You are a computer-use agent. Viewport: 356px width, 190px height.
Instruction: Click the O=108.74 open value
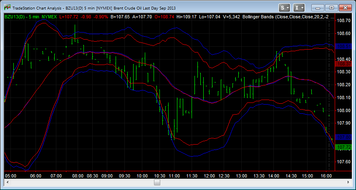164,17
